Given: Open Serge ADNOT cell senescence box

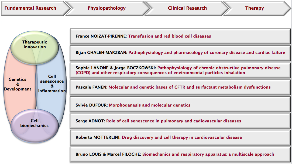Looking at the screenshot, I should click(x=180, y=121).
